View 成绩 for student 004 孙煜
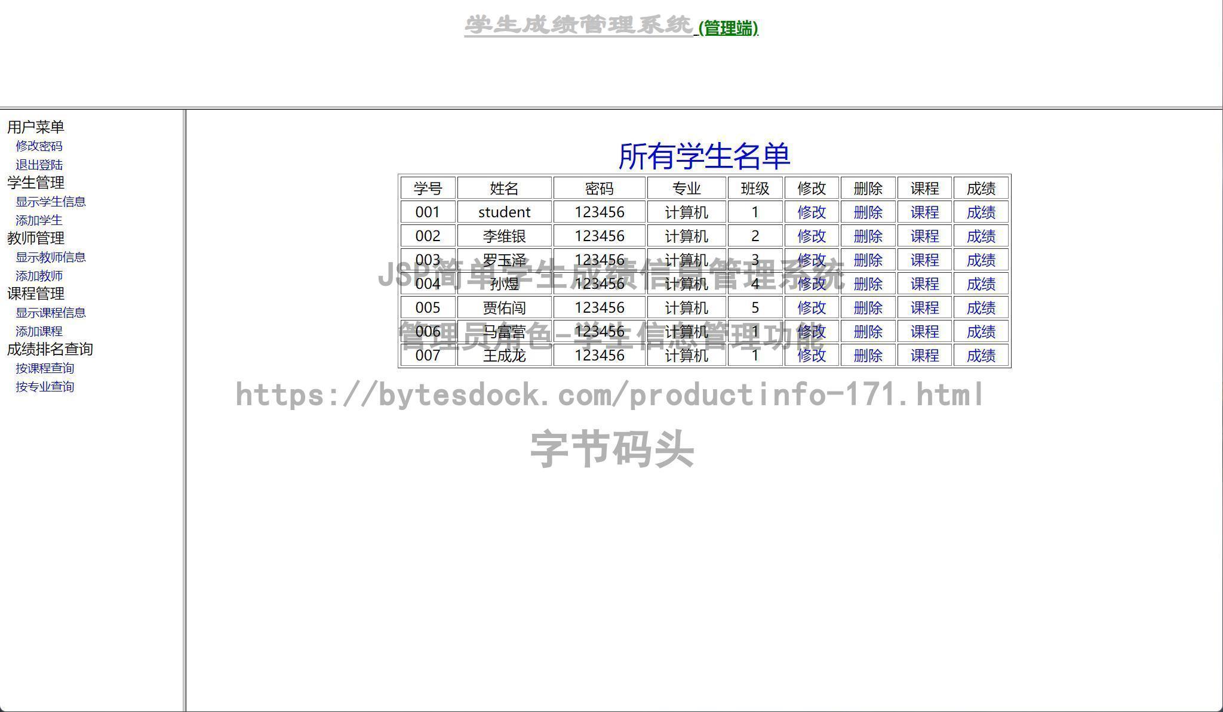 (x=981, y=284)
